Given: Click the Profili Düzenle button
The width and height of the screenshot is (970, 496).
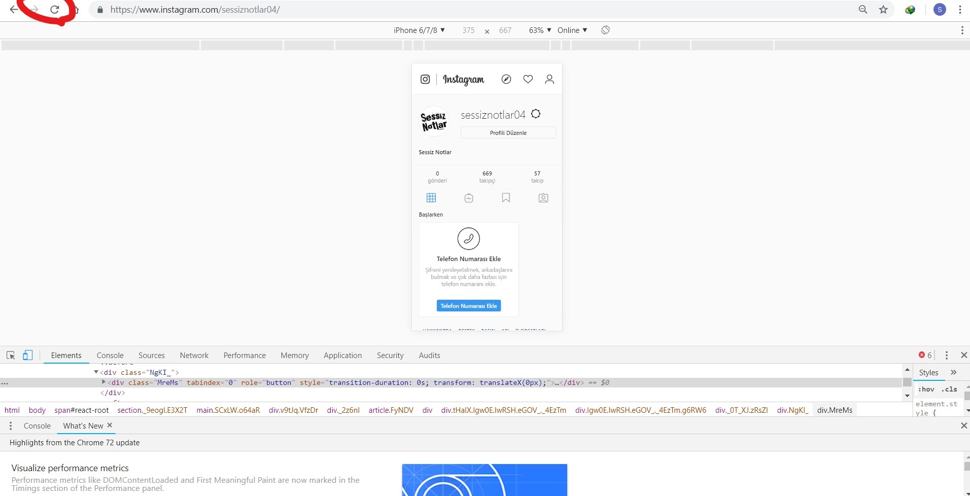Looking at the screenshot, I should [508, 133].
